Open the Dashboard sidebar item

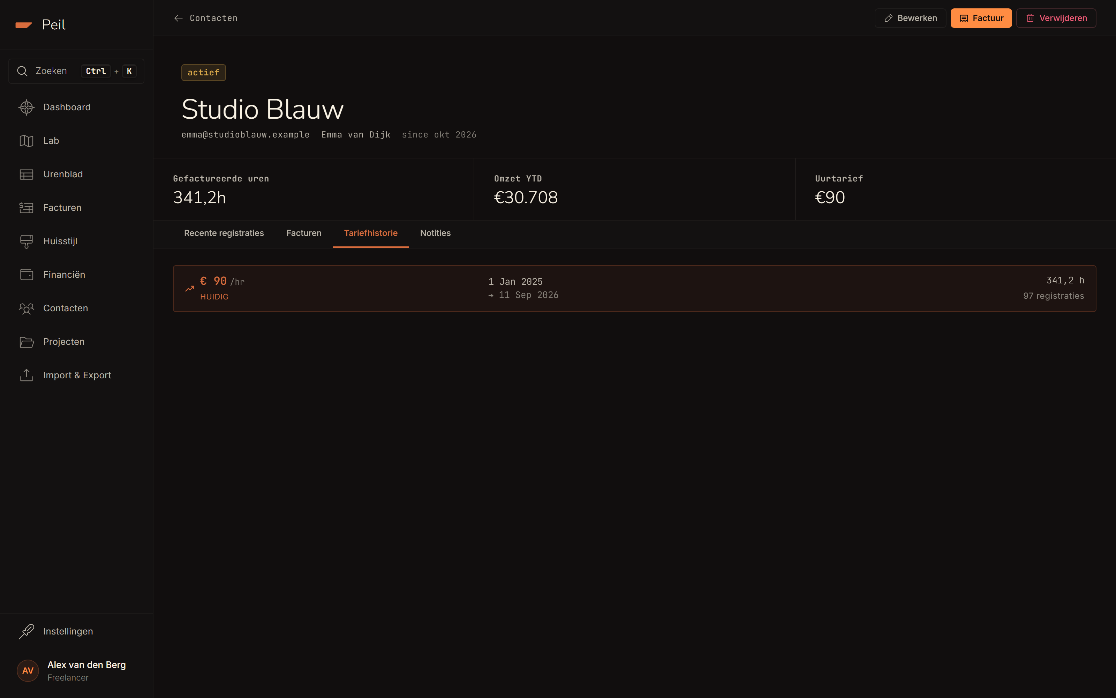tap(77, 107)
